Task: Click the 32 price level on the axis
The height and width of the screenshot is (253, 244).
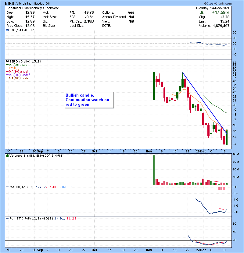Action: (x=234, y=62)
